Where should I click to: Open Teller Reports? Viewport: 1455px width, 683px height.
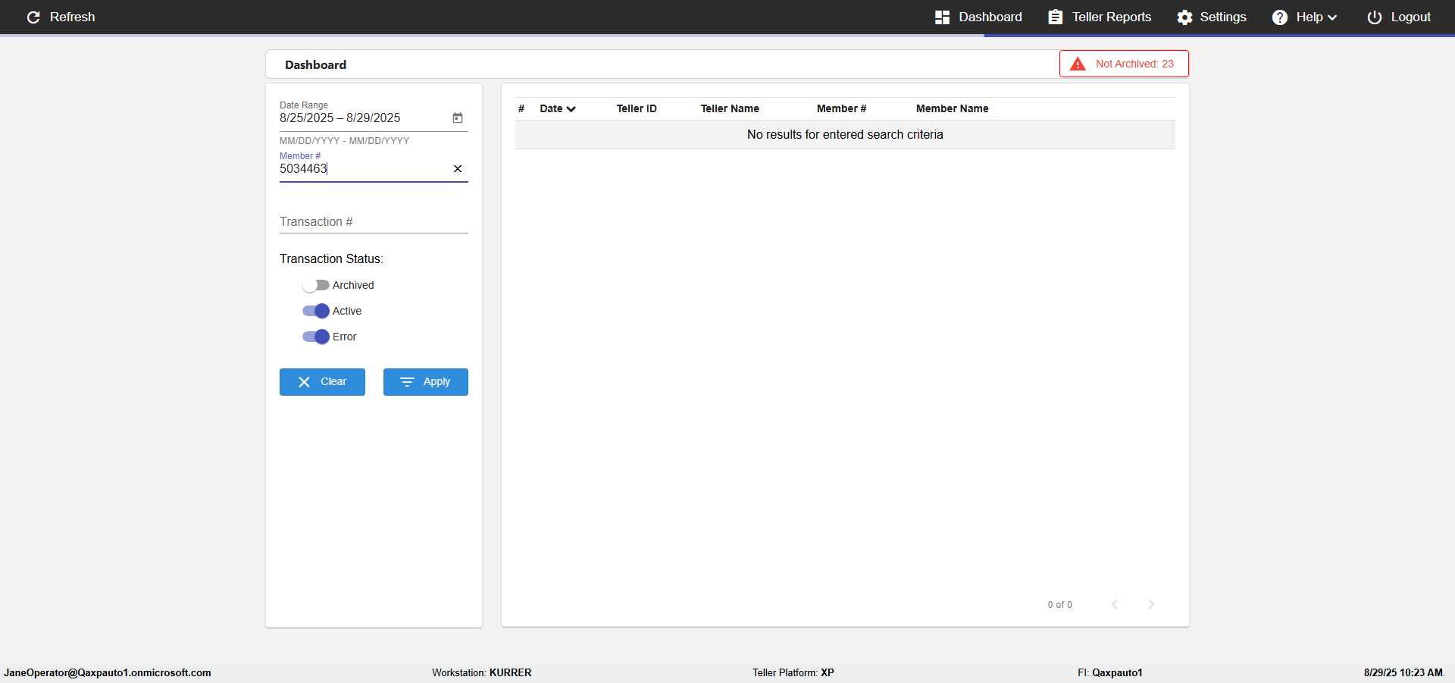(1100, 17)
